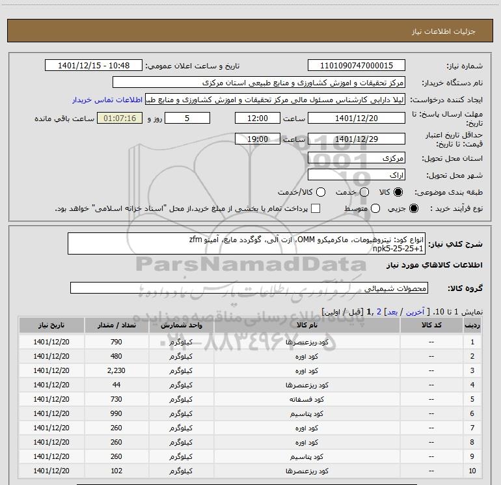
Task: Click row 6 item name کود پتاسیم
Action: click(306, 413)
